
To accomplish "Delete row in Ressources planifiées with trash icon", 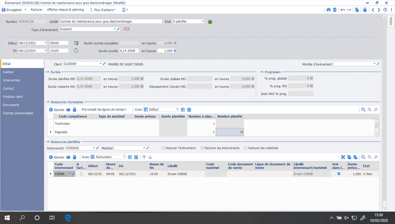I will (x=75, y=157).
